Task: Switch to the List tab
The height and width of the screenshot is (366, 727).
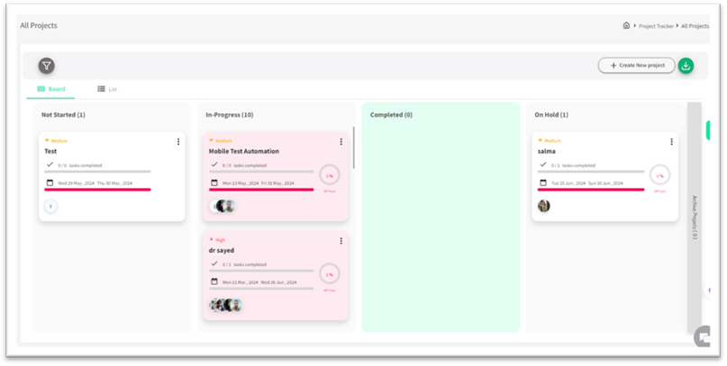Action: pos(107,89)
